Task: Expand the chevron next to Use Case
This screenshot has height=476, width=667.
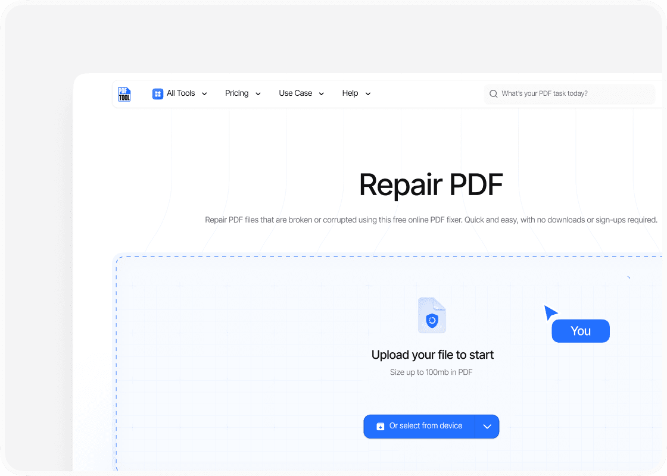Action: [322, 94]
